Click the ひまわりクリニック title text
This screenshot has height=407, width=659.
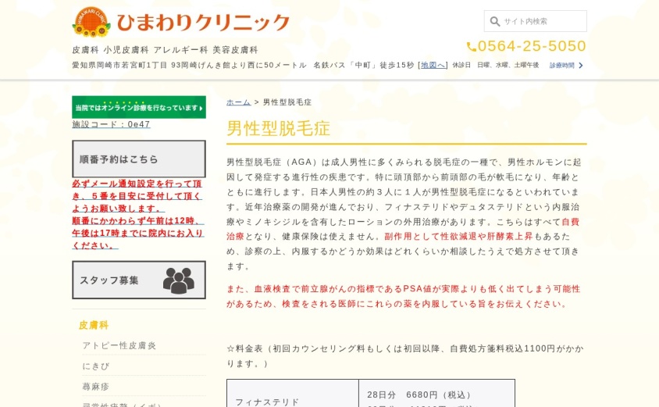(204, 23)
